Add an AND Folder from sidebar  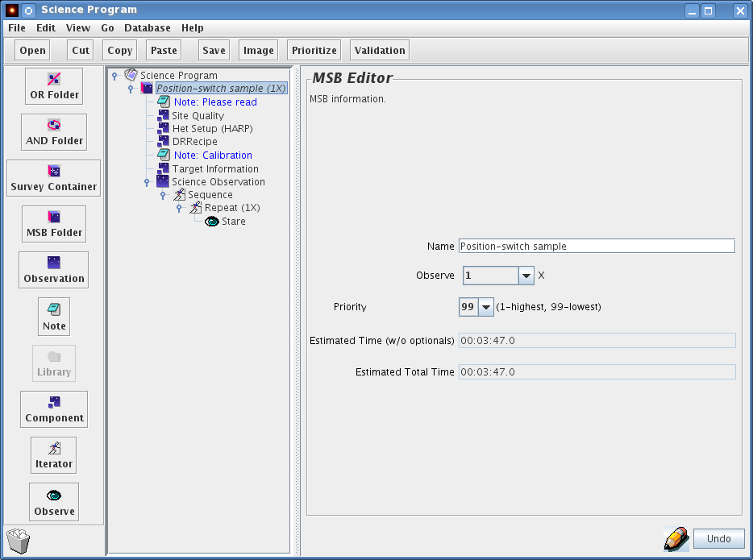pos(54,132)
